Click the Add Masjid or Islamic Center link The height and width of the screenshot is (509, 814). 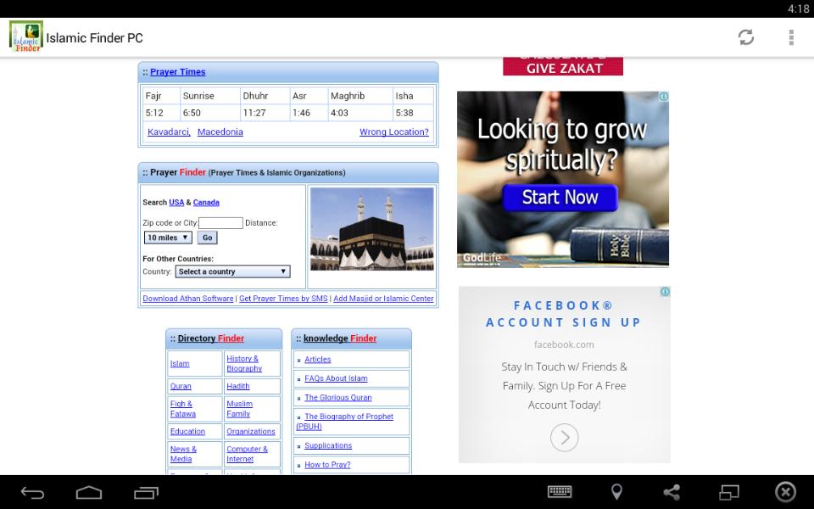[x=383, y=299]
